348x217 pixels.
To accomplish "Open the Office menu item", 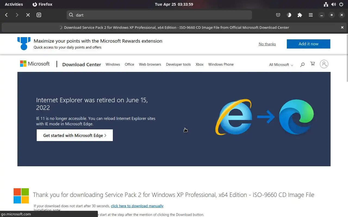I will click(x=129, y=65).
